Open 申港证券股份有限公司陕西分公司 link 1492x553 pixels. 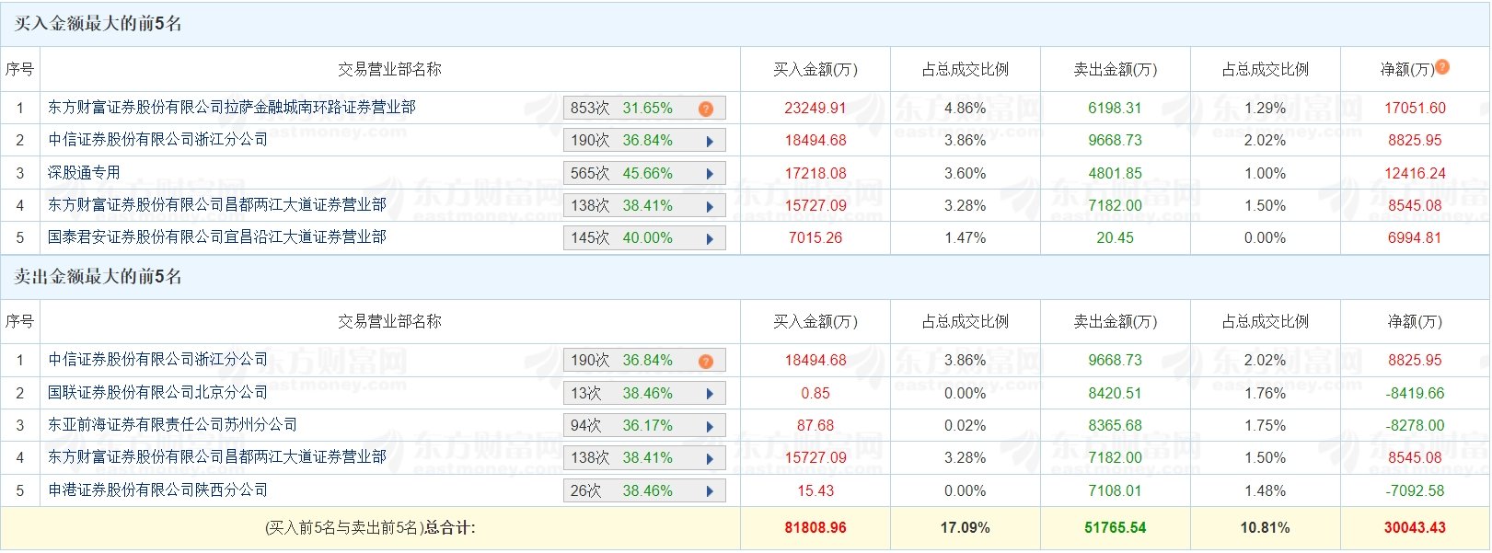[x=158, y=490]
